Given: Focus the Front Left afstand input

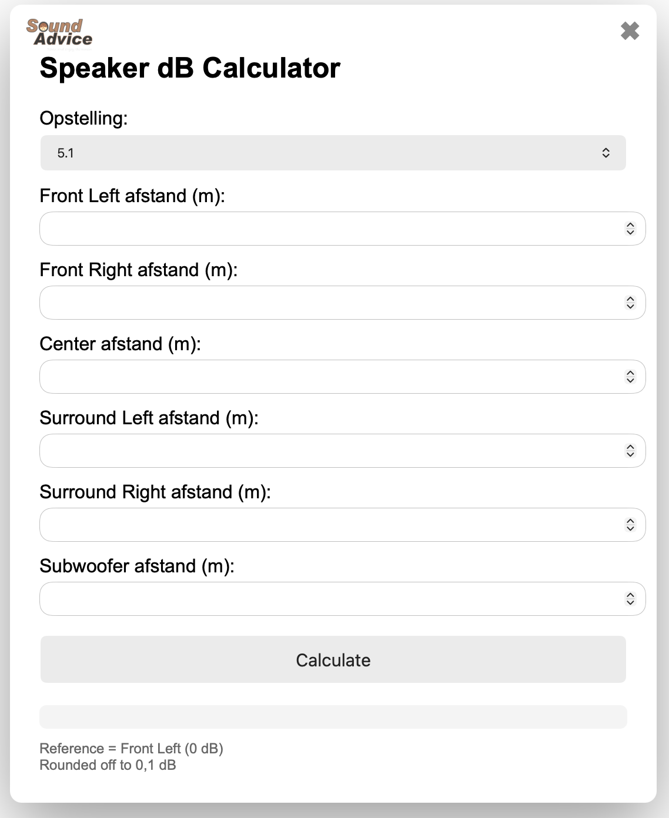Looking at the screenshot, I should (329, 229).
